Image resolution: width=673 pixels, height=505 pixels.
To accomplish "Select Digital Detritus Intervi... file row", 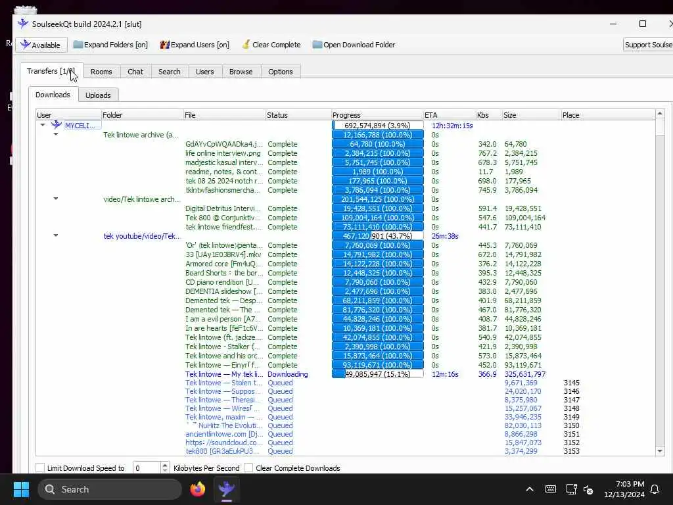I will click(x=223, y=208).
